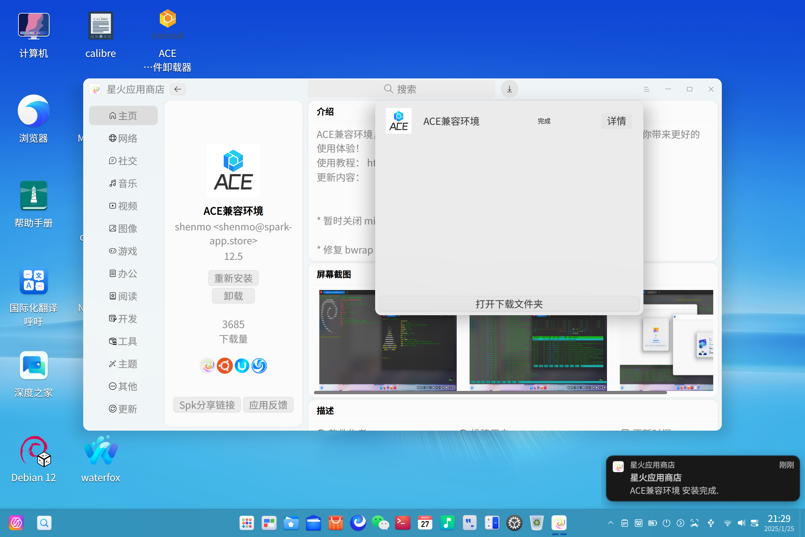Open the ACE uninstaller desktop icon
Image resolution: width=805 pixels, height=537 pixels.
pyautogui.click(x=167, y=41)
